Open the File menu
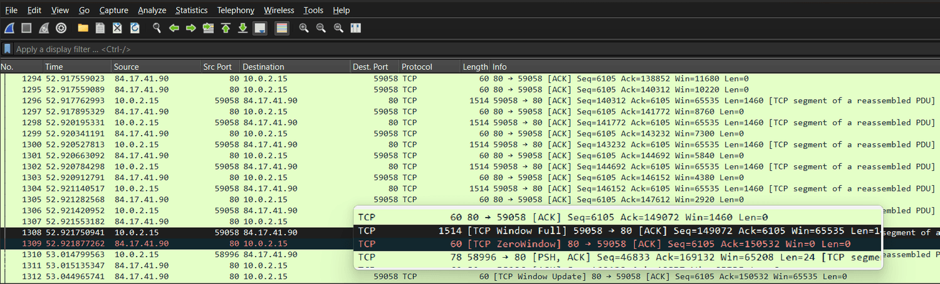 pyautogui.click(x=11, y=10)
